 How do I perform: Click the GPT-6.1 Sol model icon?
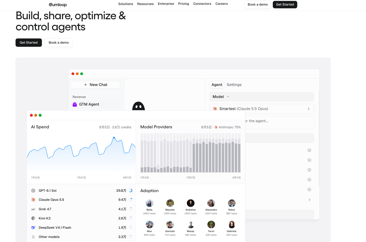click(x=33, y=191)
